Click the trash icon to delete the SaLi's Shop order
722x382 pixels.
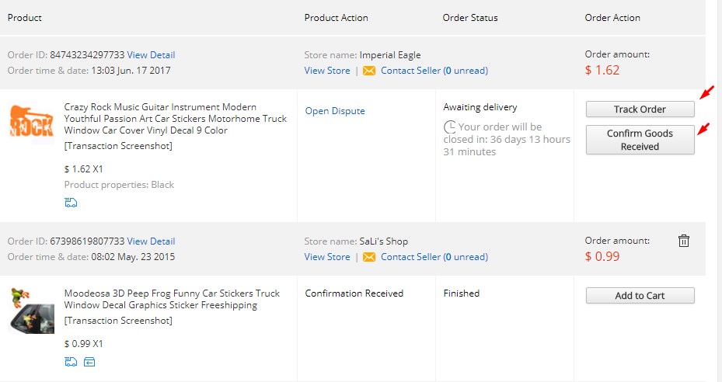(x=684, y=241)
